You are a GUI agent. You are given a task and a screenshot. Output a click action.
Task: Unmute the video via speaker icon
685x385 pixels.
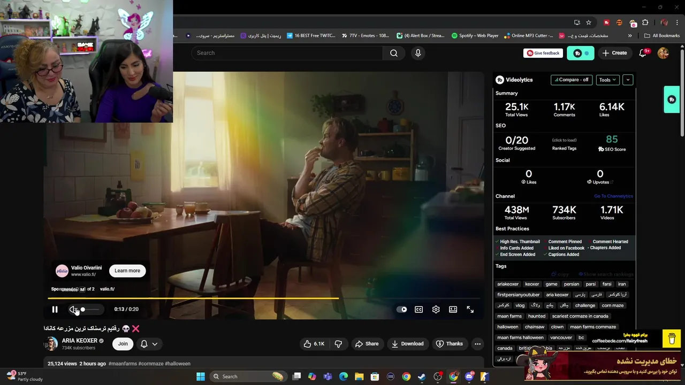click(73, 309)
